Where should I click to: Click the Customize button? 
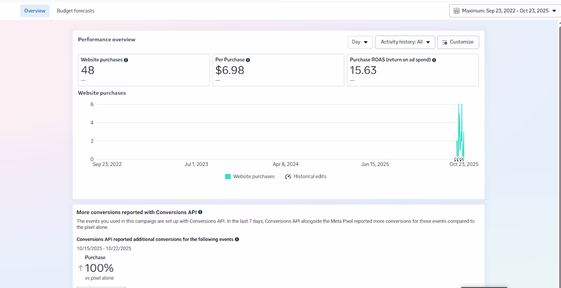458,42
